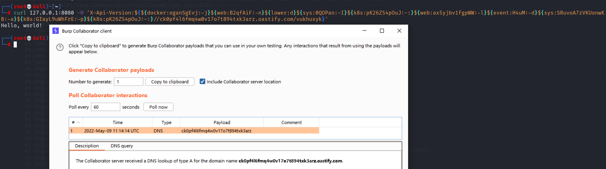Sort interactions by Time column header
This screenshot has height=169, width=606.
[118, 122]
